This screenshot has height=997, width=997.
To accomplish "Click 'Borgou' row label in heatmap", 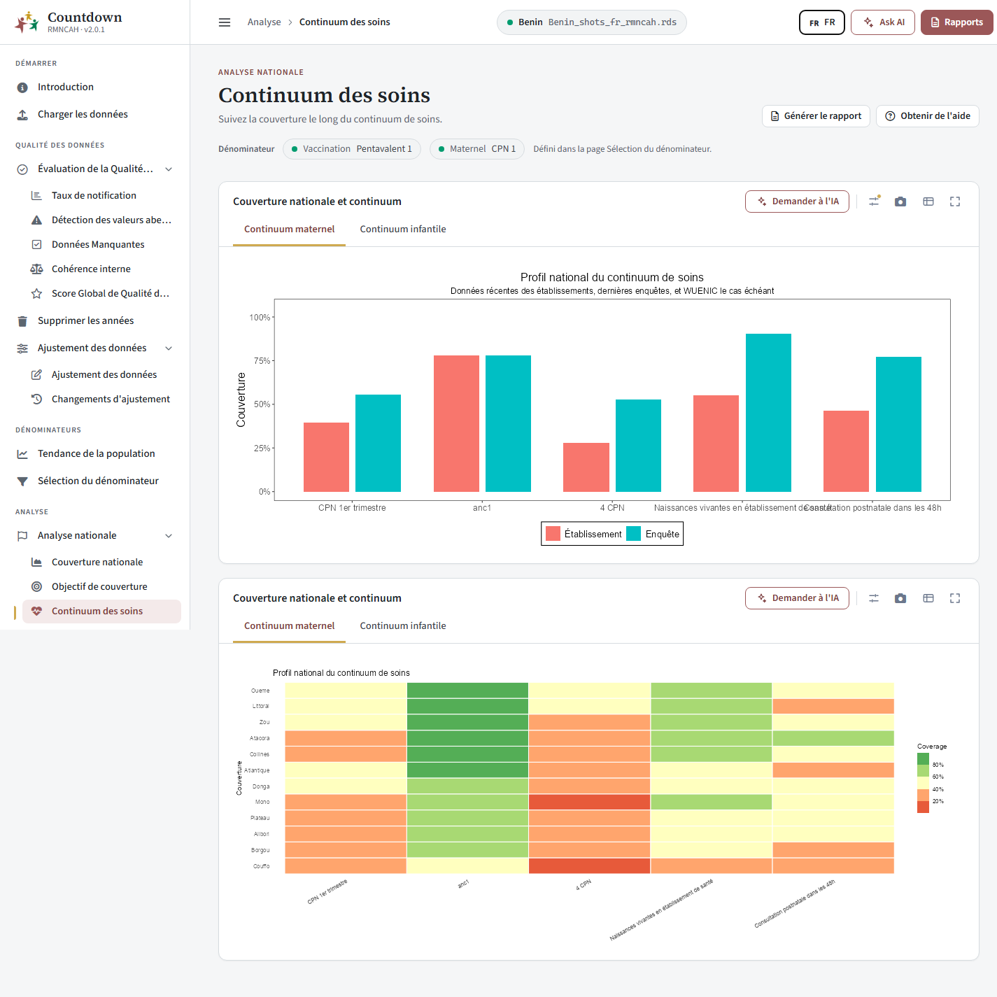I will coord(260,850).
